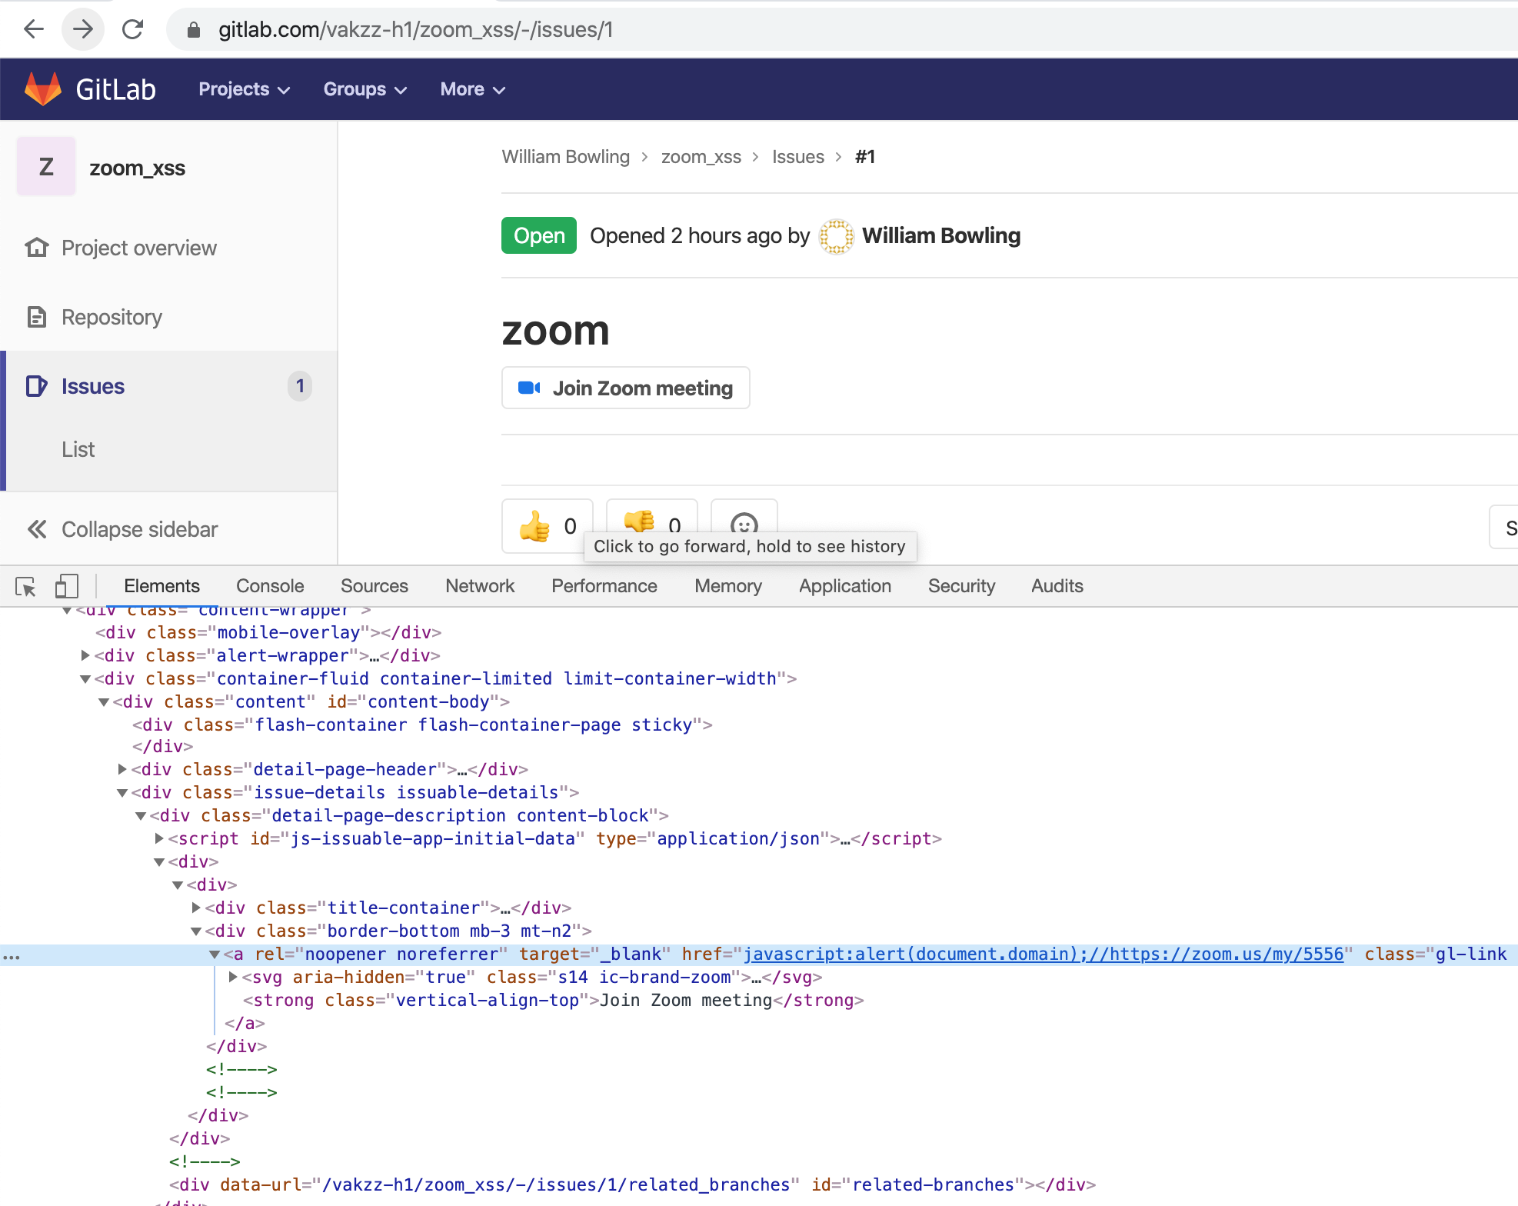The image size is (1518, 1206).
Task: Open the Groups dropdown menu
Action: (x=365, y=89)
